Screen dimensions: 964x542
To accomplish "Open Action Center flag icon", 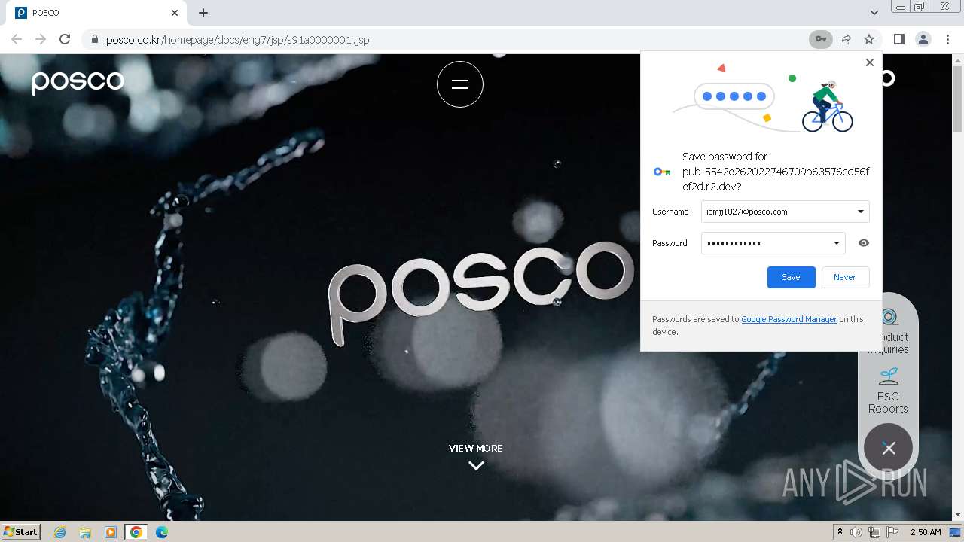I will coord(892,532).
